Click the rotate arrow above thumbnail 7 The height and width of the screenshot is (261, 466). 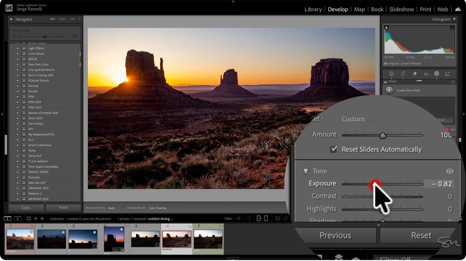pos(221,226)
